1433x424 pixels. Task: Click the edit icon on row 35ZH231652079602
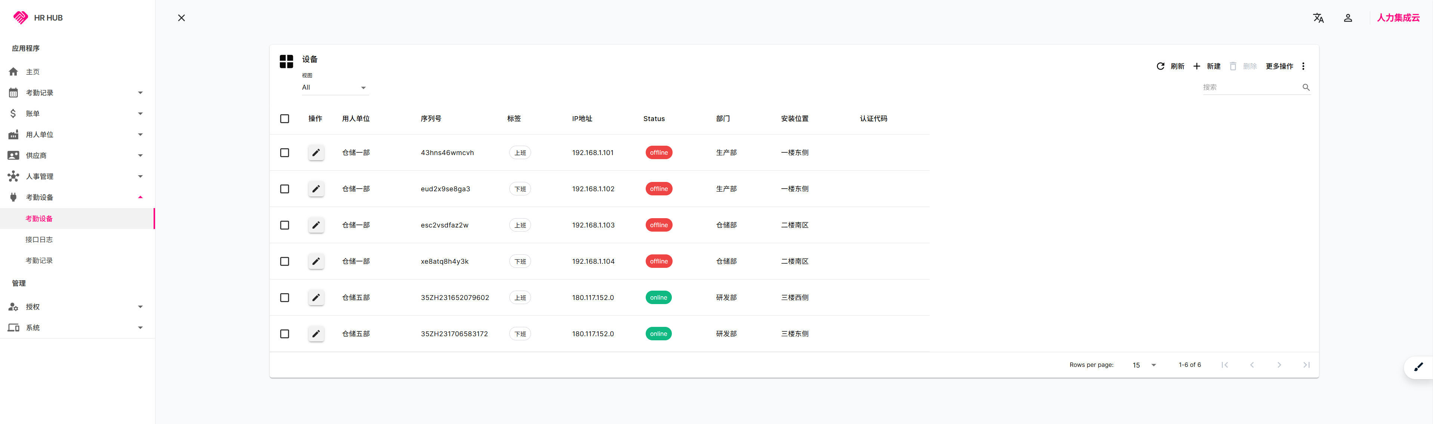click(x=316, y=298)
